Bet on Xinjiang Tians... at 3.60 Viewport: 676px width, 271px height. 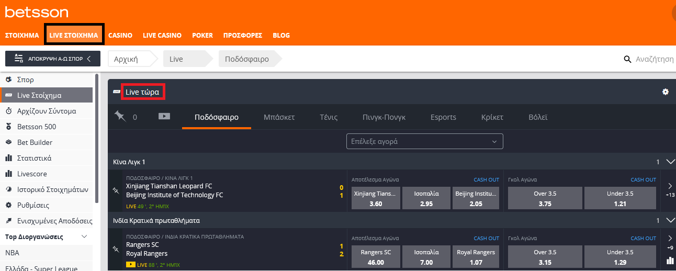pos(376,198)
